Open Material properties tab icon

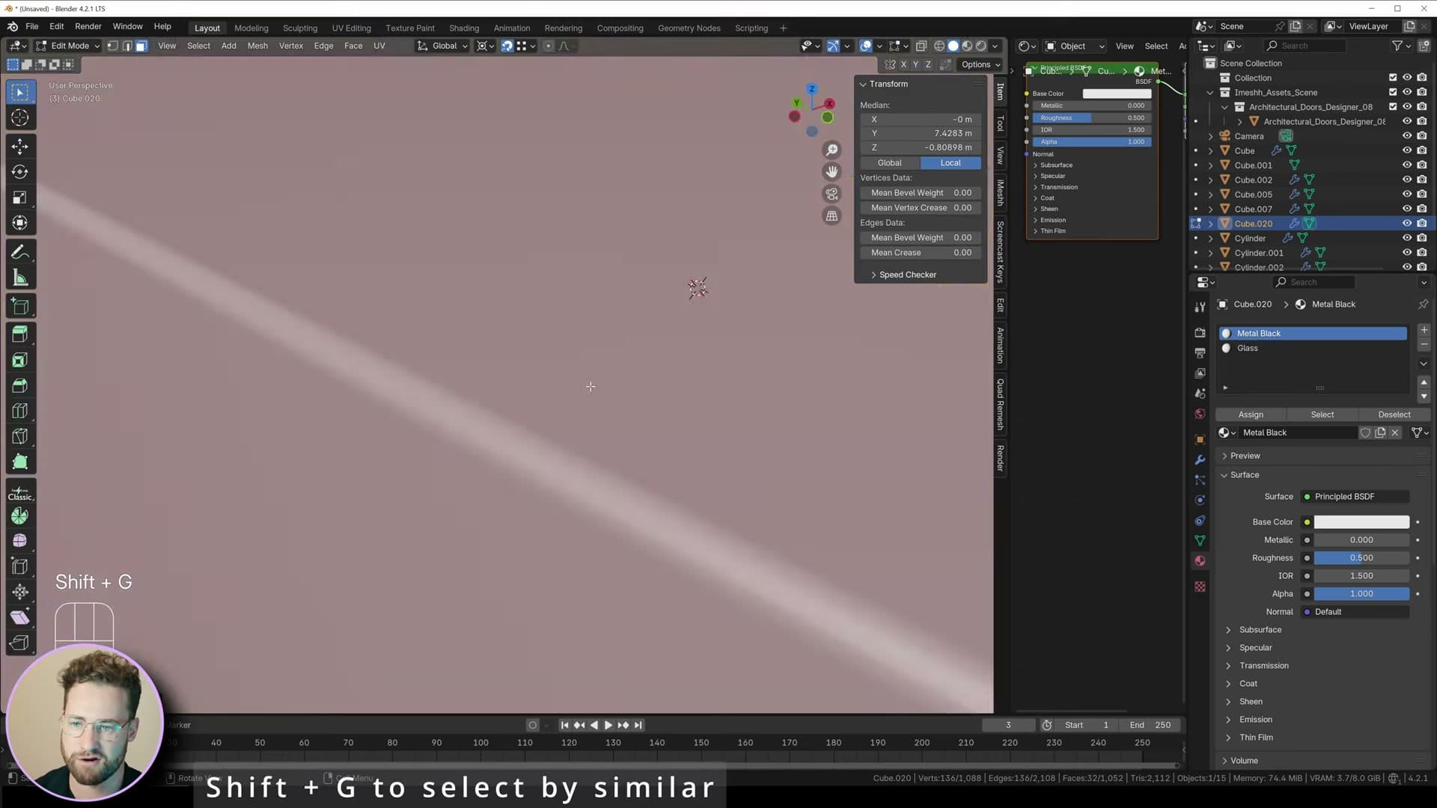point(1200,561)
